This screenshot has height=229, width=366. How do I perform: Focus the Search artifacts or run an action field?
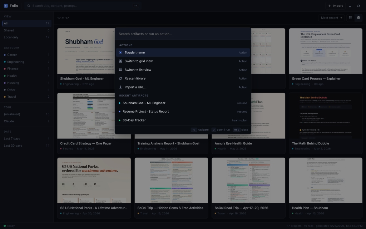point(183,34)
